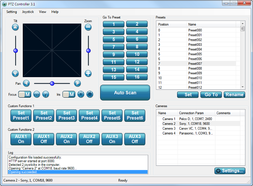253x186 pixels.
Task: Click log line 'Detected 2 joysticks in the computer.'
Action: 78,165
